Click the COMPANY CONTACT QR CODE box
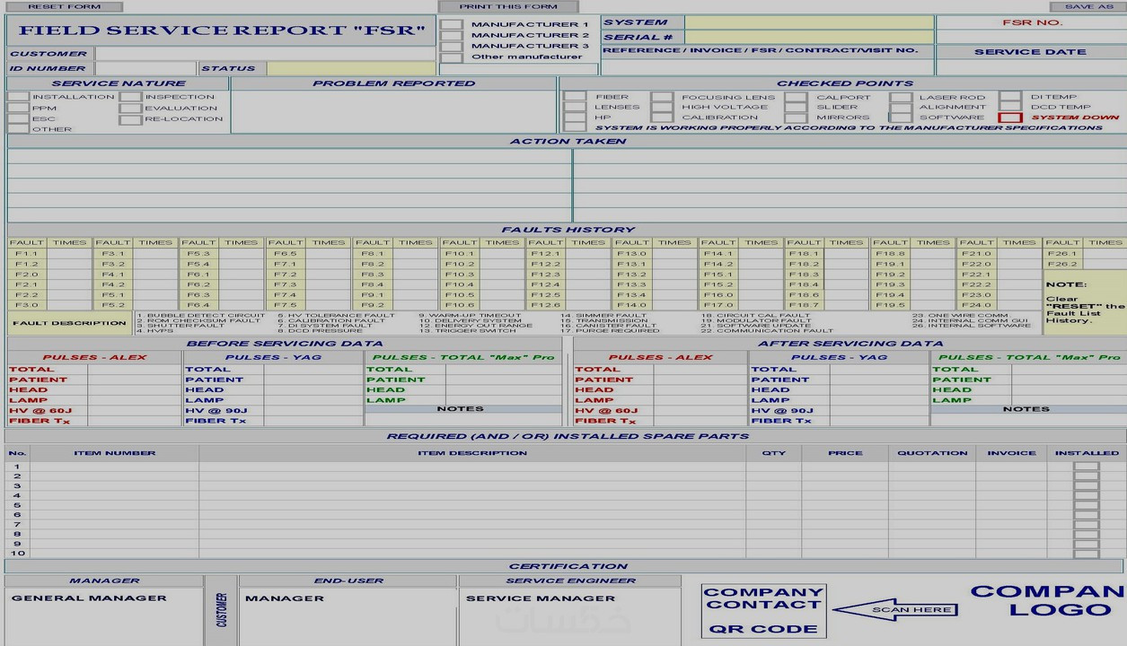1127x646 pixels. click(x=763, y=610)
